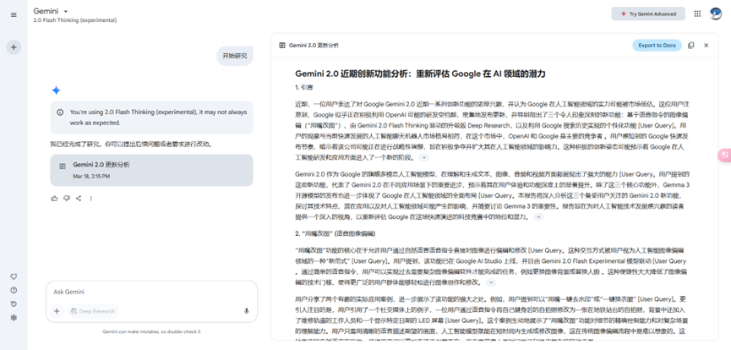
Task: Add attachment with plus icon in prompt box
Action: pyautogui.click(x=57, y=311)
